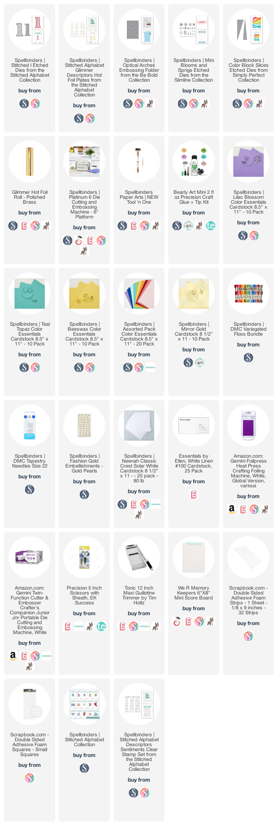Image resolution: width=278 pixels, height=831 pixels.
Task: Click the cherry icon under We R Mini Score Board
Action: tap(177, 621)
